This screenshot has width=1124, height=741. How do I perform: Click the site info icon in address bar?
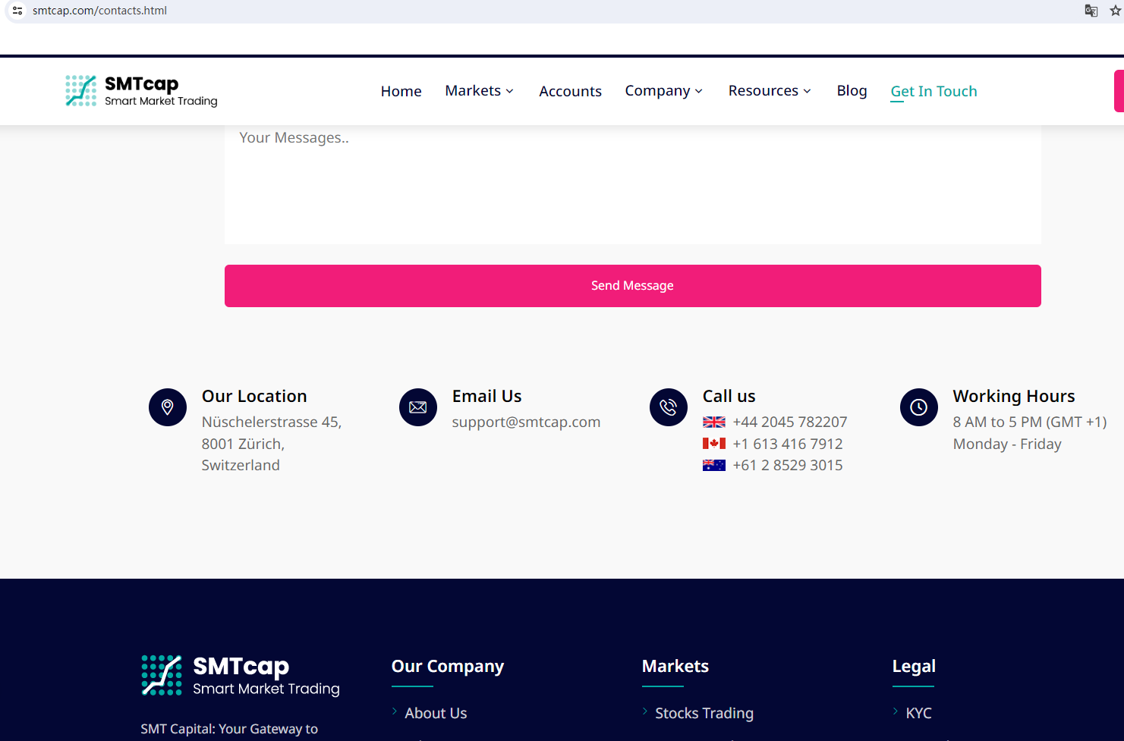[x=17, y=11]
